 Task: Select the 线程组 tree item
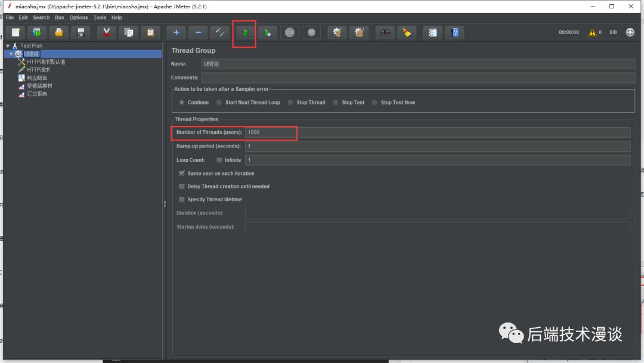(32, 54)
